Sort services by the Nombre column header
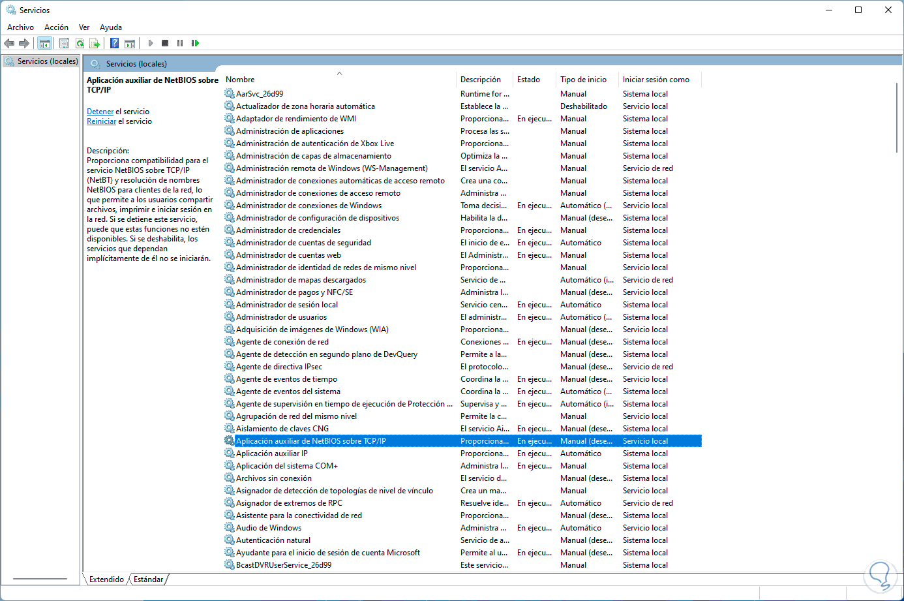The height and width of the screenshot is (601, 904). 339,80
